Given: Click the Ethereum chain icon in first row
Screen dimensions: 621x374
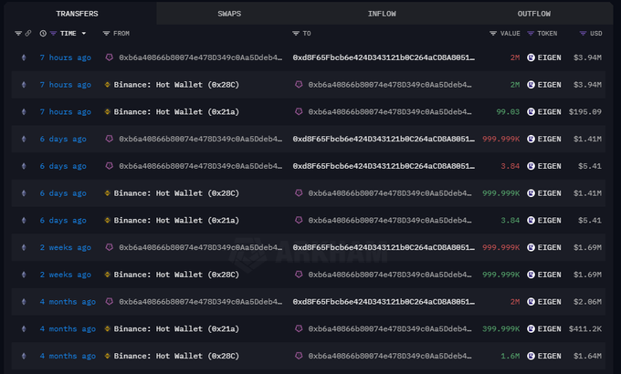Looking at the screenshot, I should 24,57.
